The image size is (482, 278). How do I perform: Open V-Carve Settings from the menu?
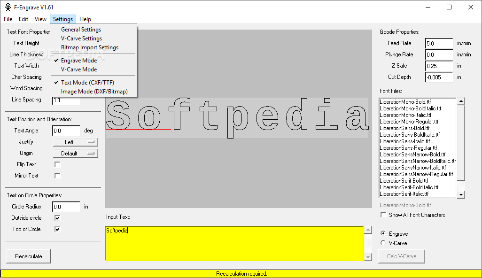point(94,39)
